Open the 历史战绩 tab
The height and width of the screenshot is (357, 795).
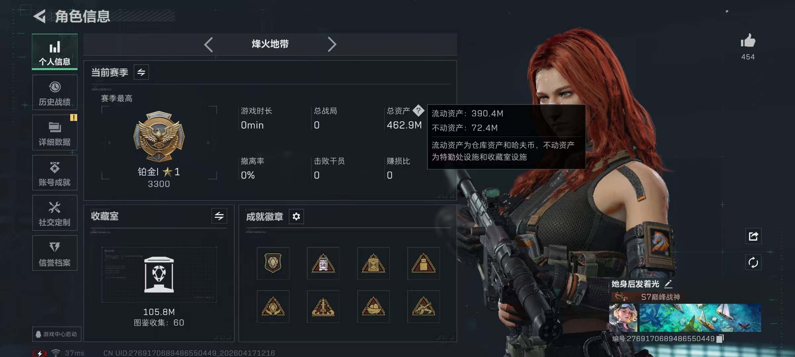point(55,93)
